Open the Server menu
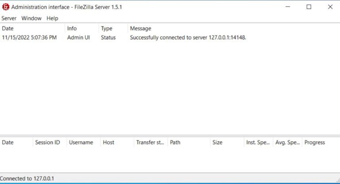 point(9,19)
